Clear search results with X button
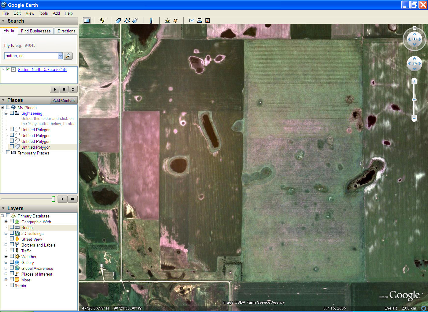 point(73,89)
